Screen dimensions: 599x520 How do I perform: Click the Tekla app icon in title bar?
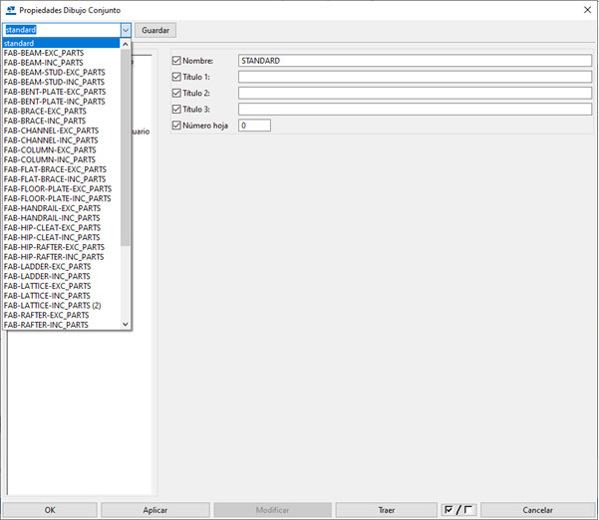(x=10, y=10)
